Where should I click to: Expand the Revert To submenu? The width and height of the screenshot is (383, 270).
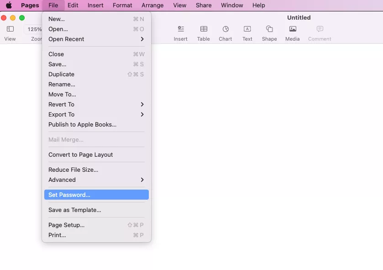pyautogui.click(x=96, y=104)
